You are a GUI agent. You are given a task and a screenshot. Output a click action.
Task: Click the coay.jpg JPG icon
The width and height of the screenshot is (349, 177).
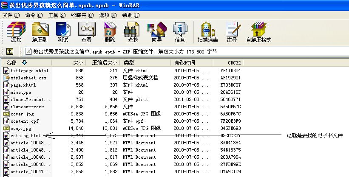(6, 129)
